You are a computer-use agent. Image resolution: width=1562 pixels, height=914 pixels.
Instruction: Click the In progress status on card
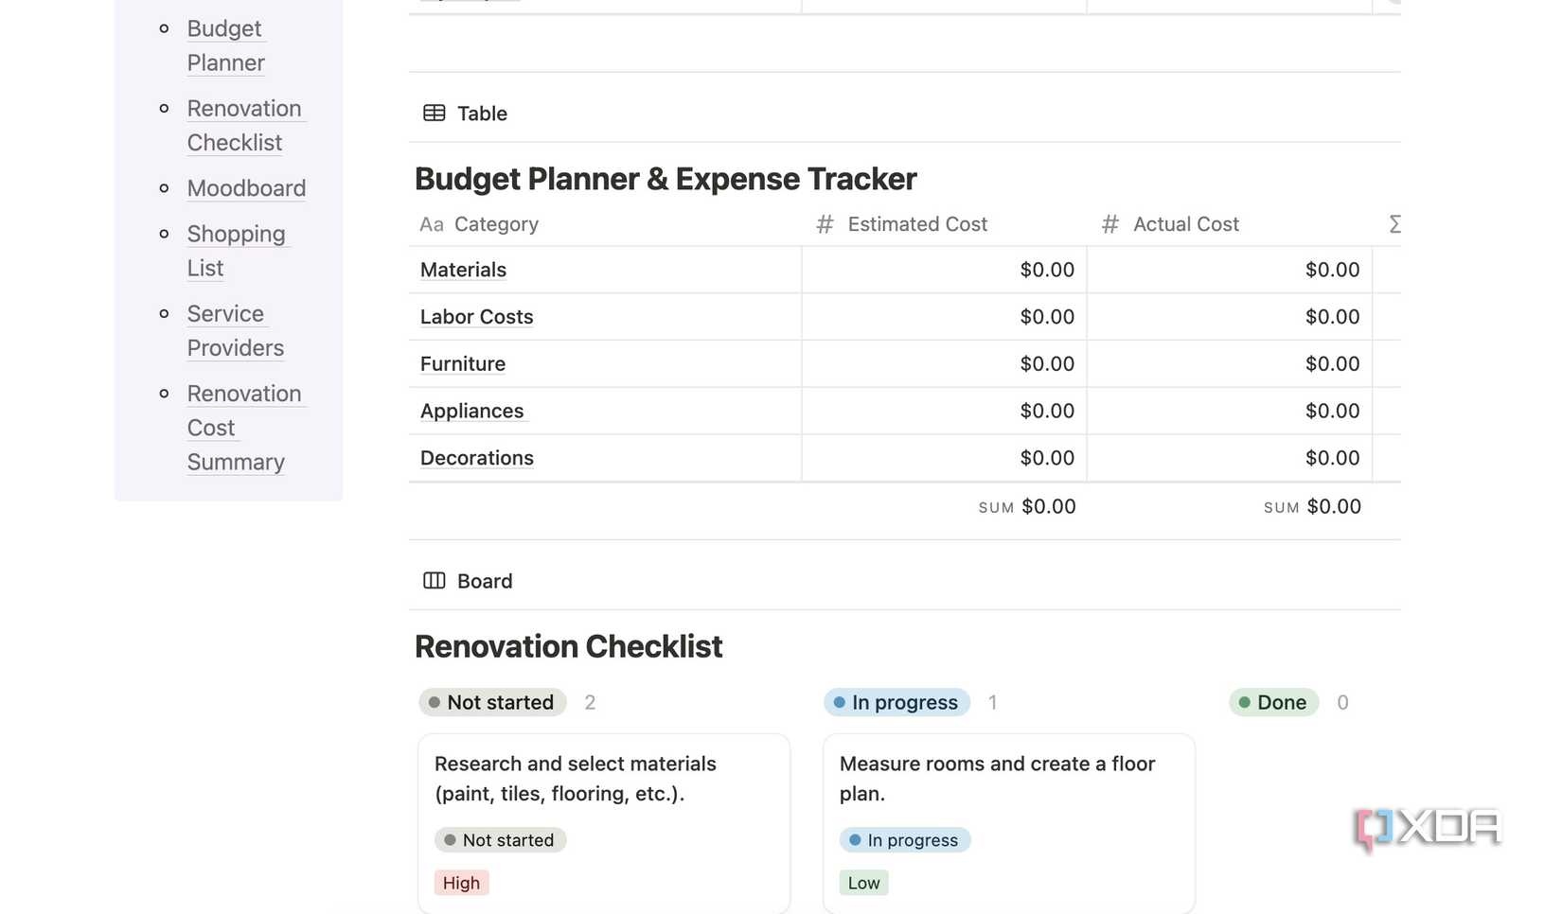pyautogui.click(x=904, y=840)
